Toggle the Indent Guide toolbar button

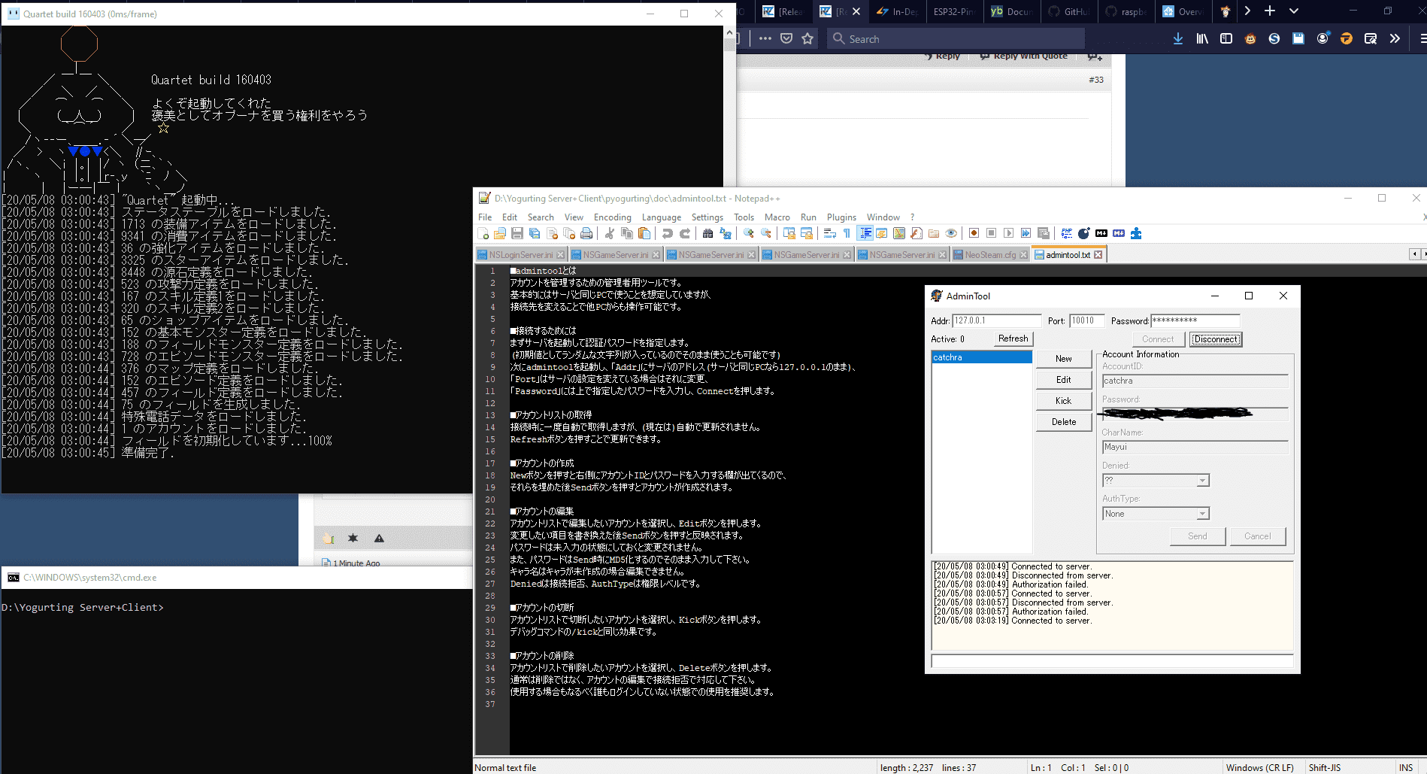pos(865,233)
